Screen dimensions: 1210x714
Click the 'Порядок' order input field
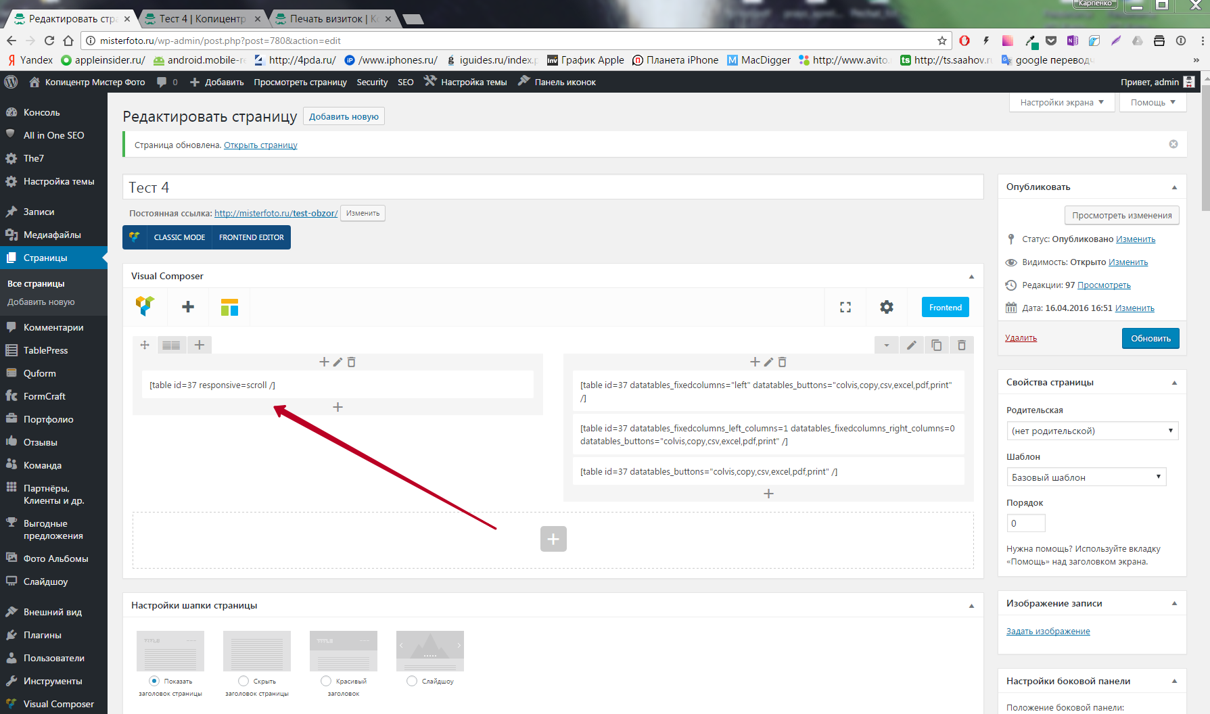1025,523
